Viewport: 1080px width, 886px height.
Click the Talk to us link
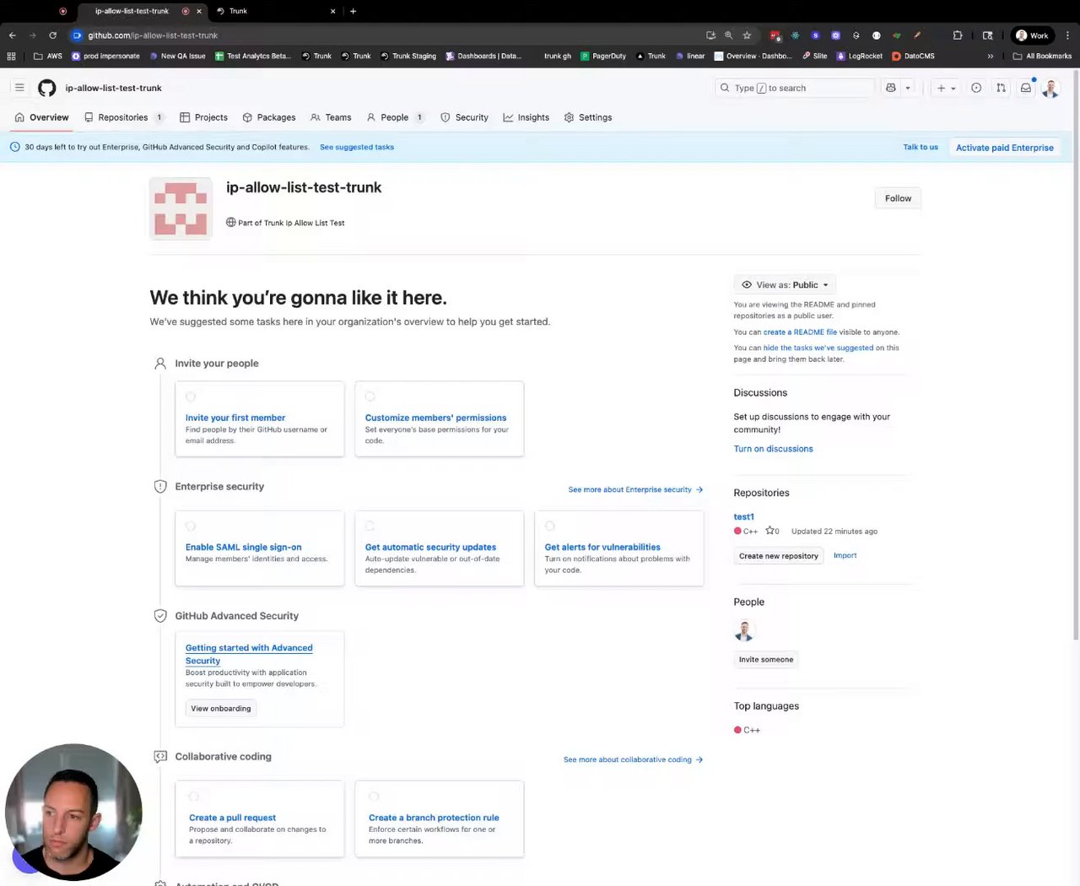click(921, 147)
